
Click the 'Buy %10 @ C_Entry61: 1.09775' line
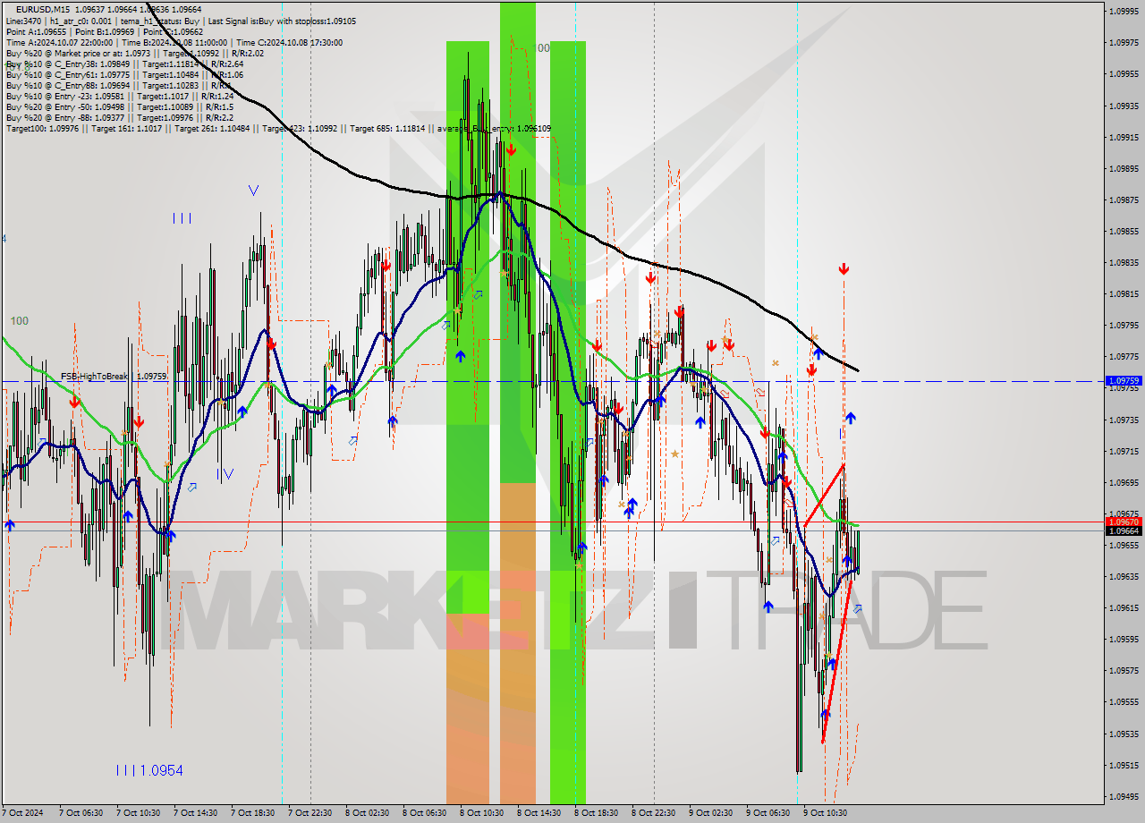click(x=124, y=74)
